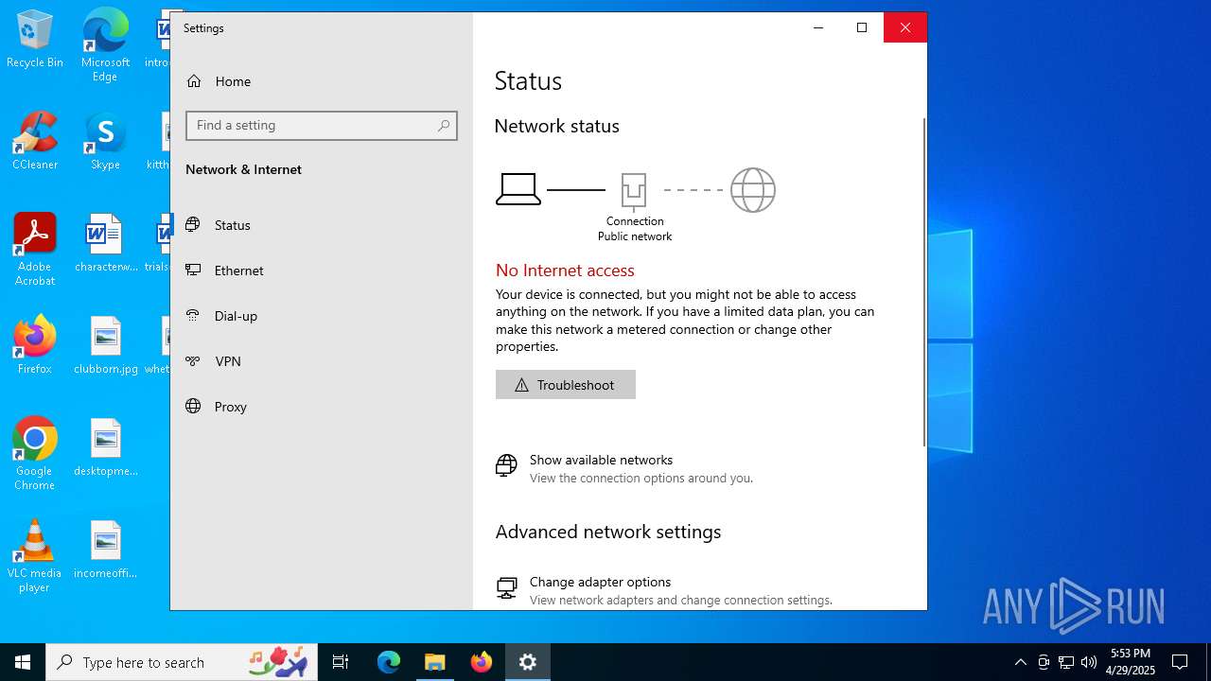Open the Windows Start menu
1211x681 pixels.
pos(23,662)
